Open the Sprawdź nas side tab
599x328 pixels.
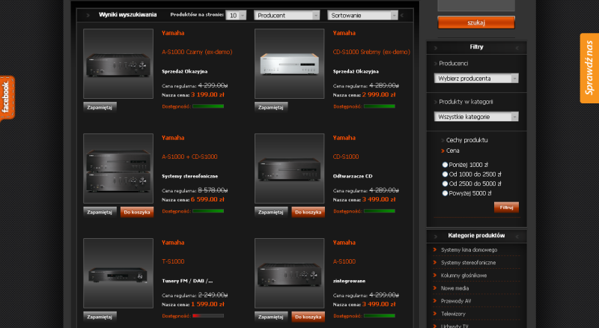click(x=589, y=68)
